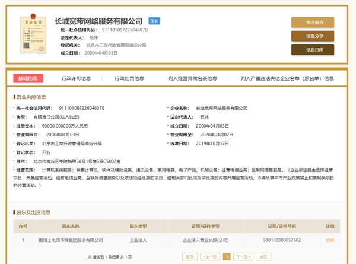Click shareholder type cell 企业法人
This screenshot has width=356, height=264.
(x=138, y=240)
